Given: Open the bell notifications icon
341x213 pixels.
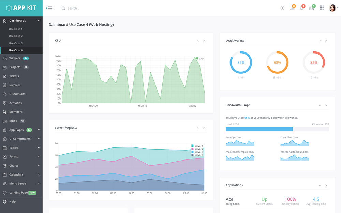Looking at the screenshot, I should pyautogui.click(x=301, y=8).
